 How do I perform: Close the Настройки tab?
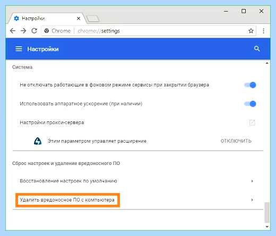coord(79,19)
